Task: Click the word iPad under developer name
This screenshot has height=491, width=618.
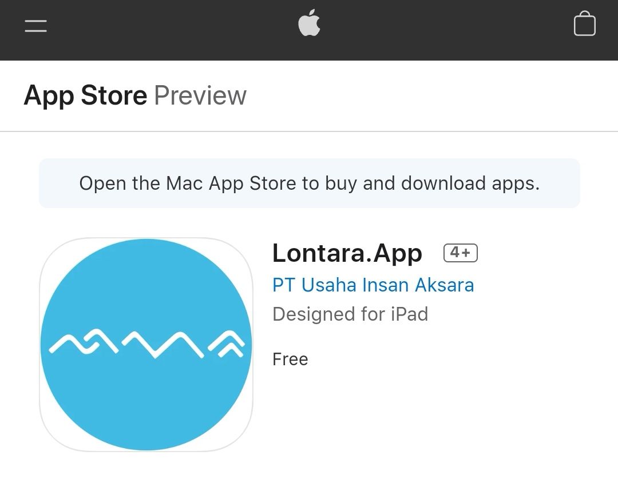Action: point(410,314)
